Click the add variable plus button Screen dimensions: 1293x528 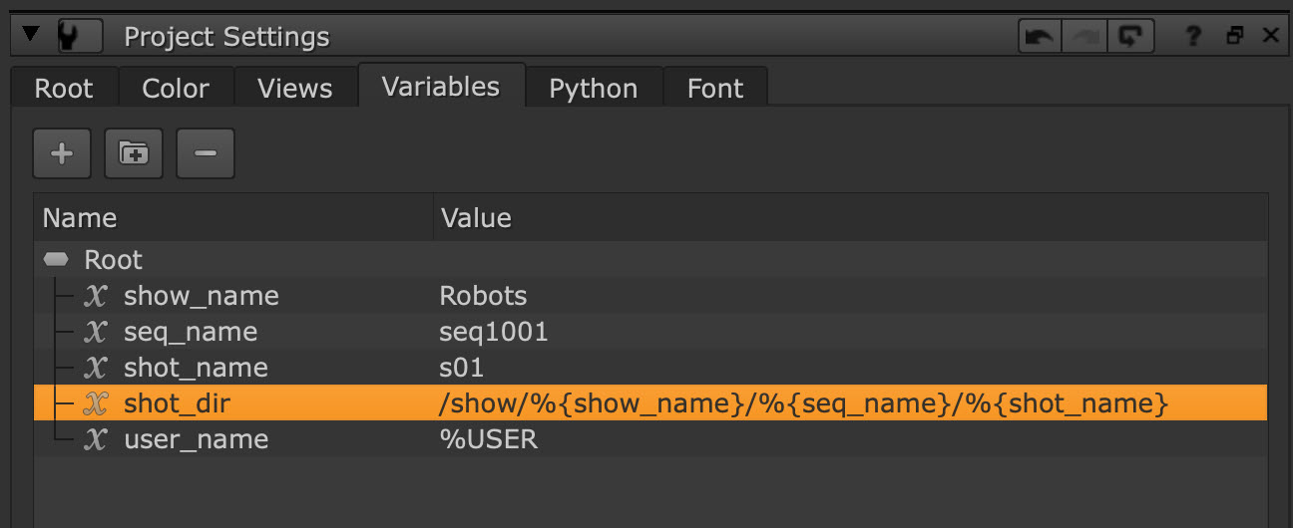(62, 153)
